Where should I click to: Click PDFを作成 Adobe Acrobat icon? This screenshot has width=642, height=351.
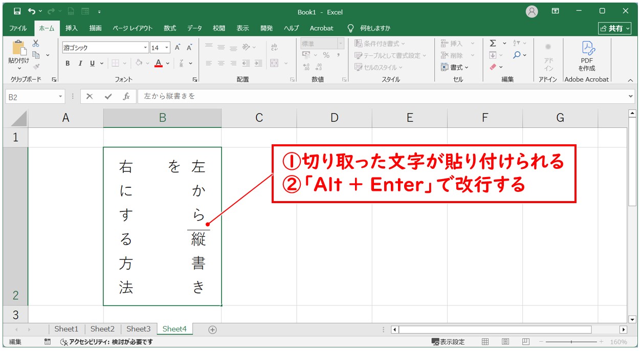coord(587,56)
